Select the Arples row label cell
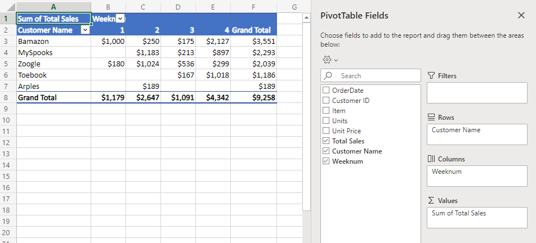This screenshot has height=243, width=536. pos(53,87)
